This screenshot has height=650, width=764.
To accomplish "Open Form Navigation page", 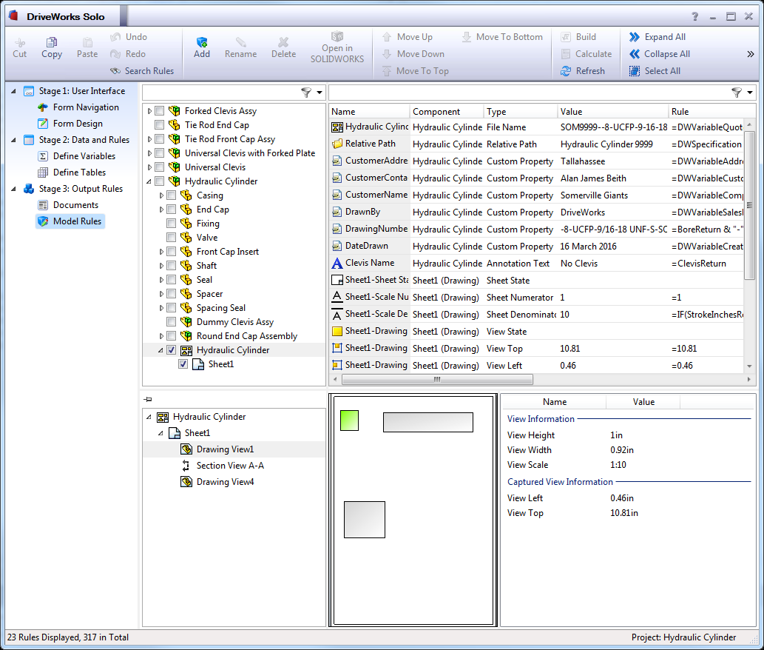I will [86, 107].
